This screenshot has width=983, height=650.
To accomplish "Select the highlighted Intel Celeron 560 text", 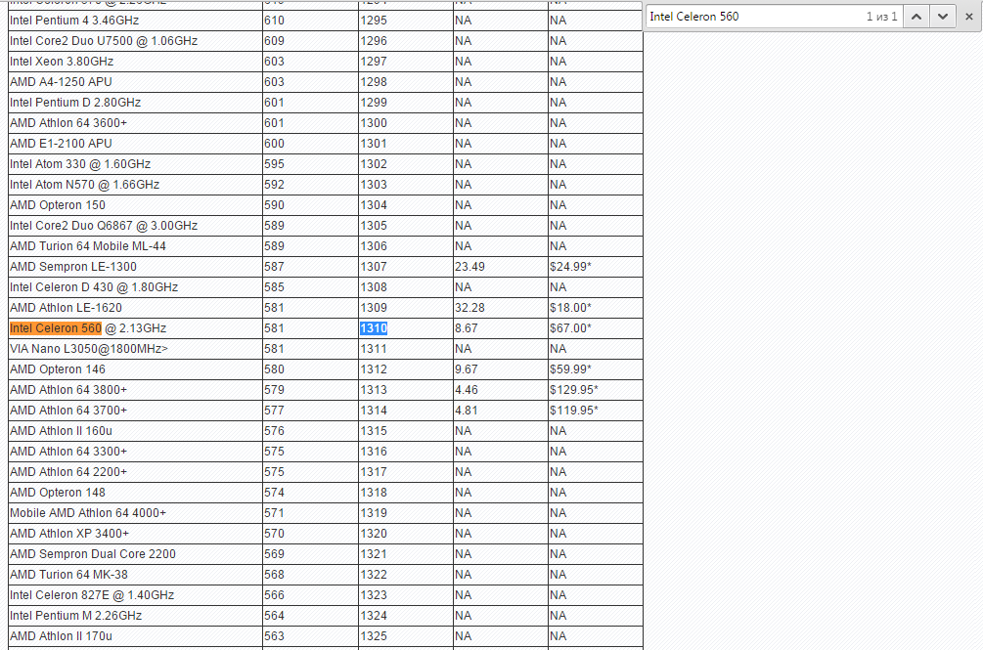I will point(56,328).
